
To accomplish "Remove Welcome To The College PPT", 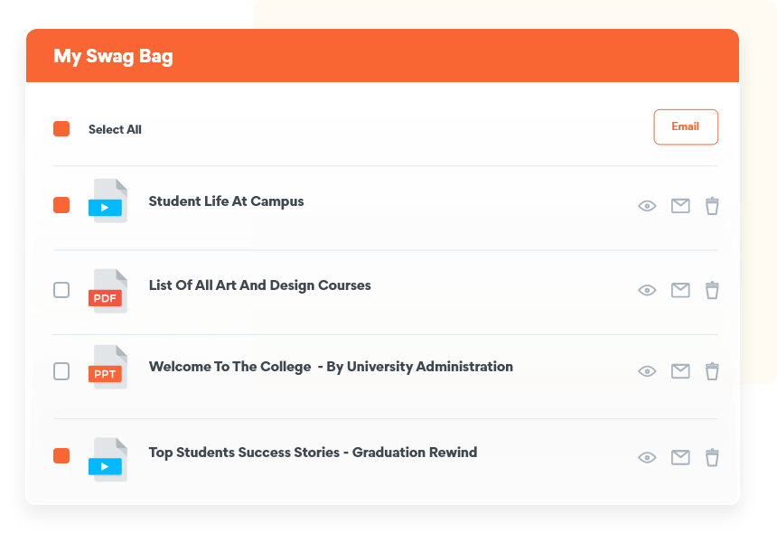I will pos(712,371).
